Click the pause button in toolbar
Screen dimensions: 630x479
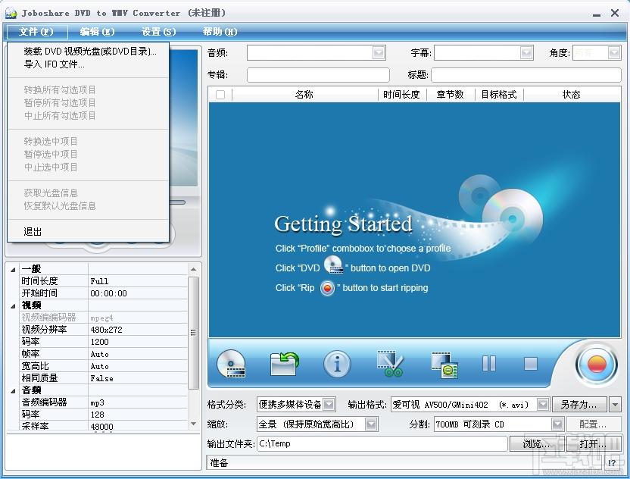tap(489, 364)
